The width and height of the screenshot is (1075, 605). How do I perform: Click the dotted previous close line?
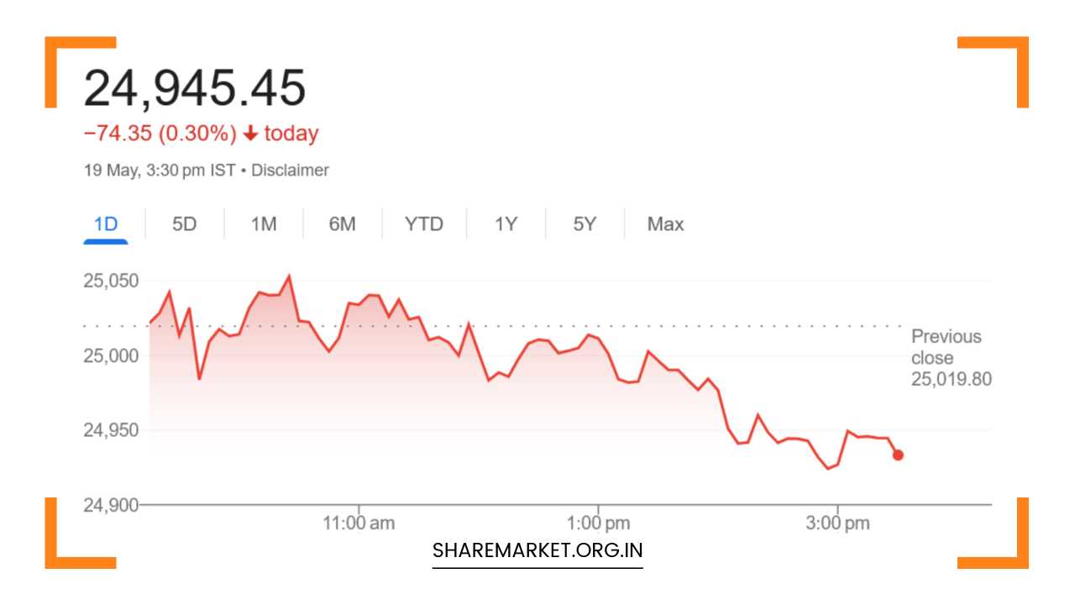click(504, 325)
